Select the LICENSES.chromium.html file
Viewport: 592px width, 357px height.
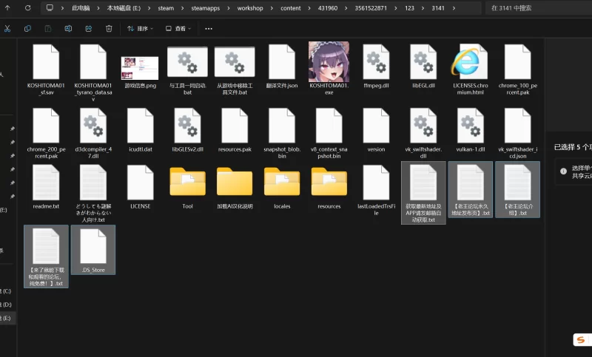(x=471, y=69)
